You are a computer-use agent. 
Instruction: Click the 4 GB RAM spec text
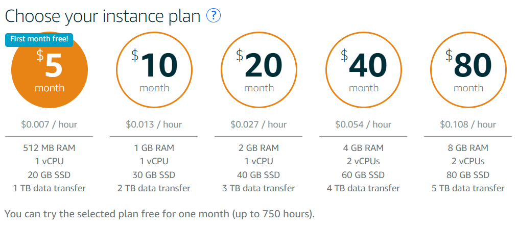tap(363, 148)
